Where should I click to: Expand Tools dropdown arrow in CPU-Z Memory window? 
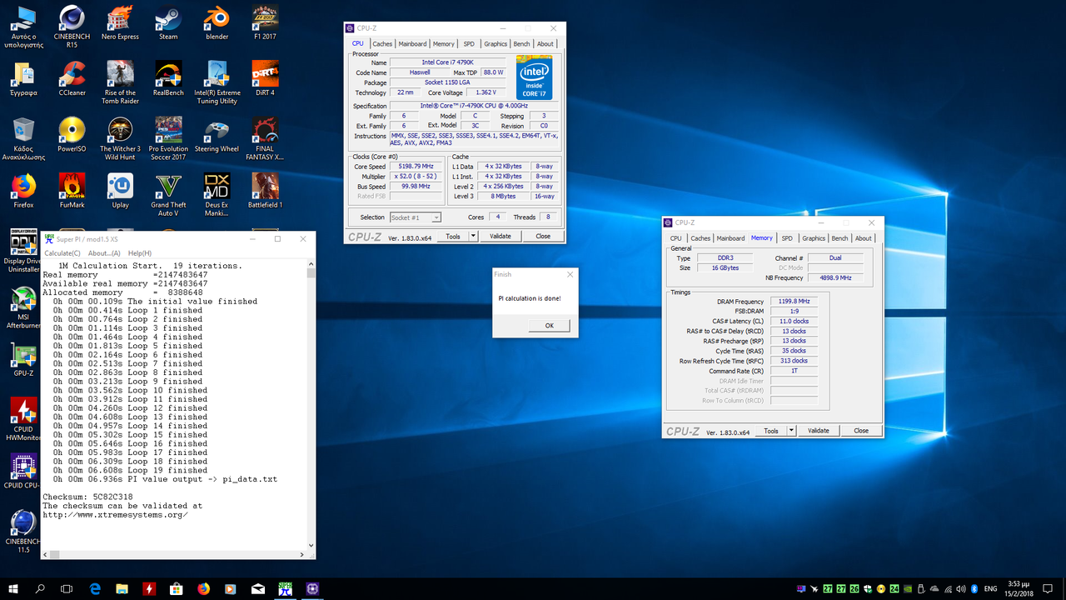pyautogui.click(x=791, y=431)
